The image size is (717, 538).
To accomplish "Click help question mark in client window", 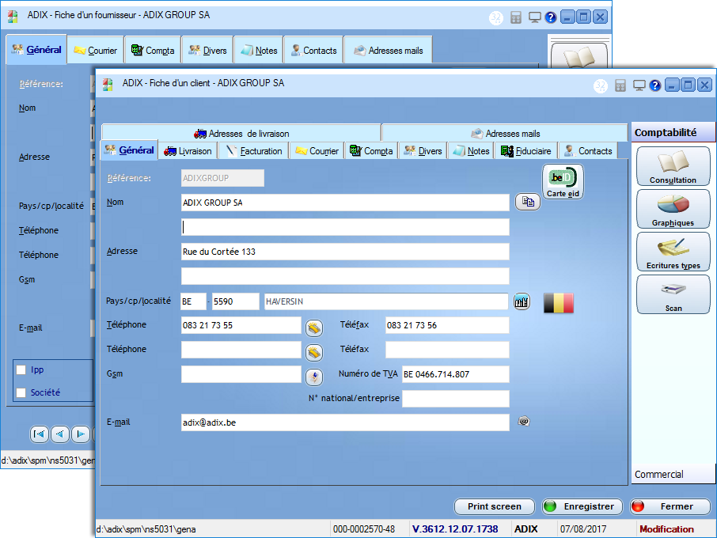I will pyautogui.click(x=655, y=85).
